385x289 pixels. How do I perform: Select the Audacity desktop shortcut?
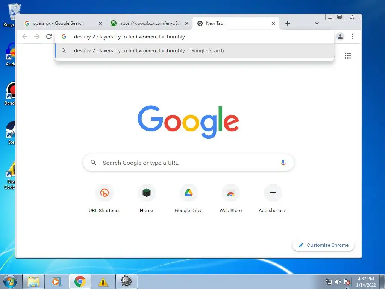point(10,55)
